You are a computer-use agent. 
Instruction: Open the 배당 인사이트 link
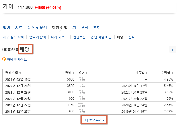coord(17,60)
